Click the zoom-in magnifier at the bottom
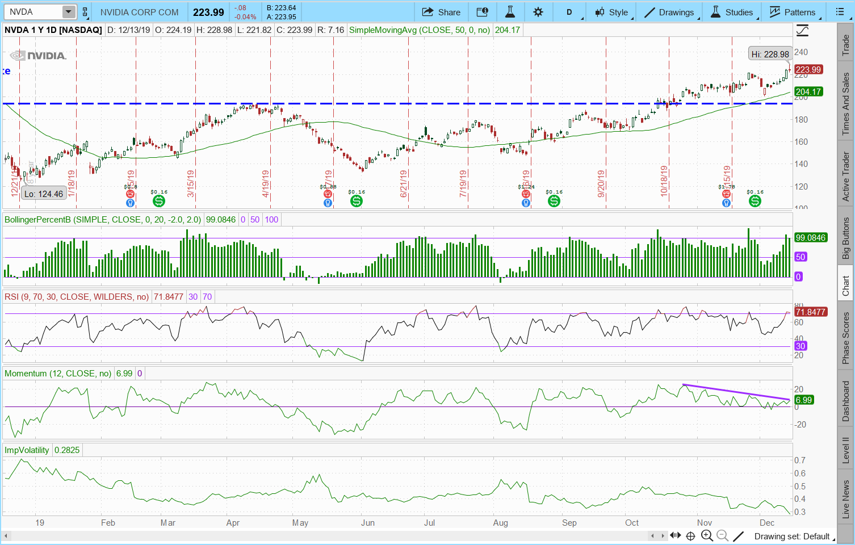The height and width of the screenshot is (545, 855). tap(707, 536)
